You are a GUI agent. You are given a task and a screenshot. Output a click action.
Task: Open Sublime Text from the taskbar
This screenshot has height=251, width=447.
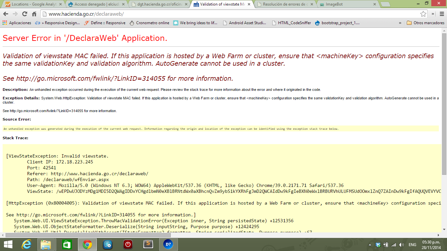pyautogui.click(x=148, y=244)
